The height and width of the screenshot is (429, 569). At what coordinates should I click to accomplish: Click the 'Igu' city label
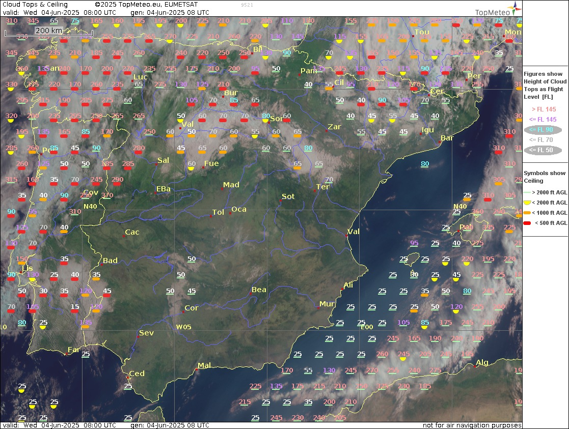tap(428, 130)
